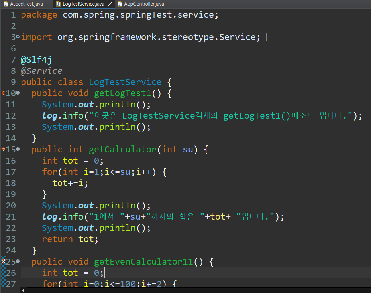Click the line number 20 in the gutter
Image resolution: width=371 pixels, height=293 pixels.
click(11, 206)
